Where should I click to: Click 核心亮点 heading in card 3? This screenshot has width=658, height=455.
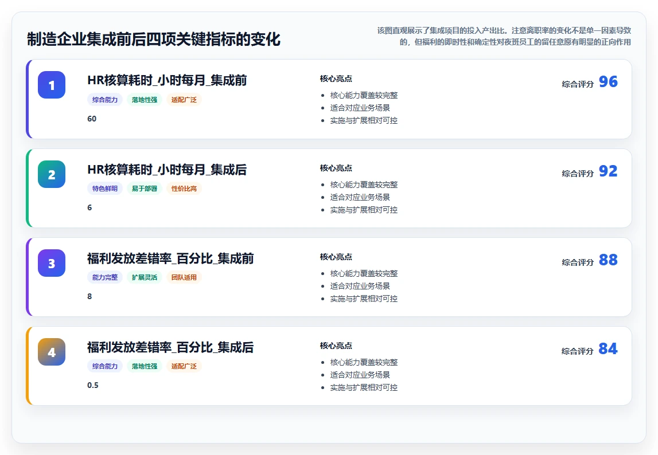point(336,257)
